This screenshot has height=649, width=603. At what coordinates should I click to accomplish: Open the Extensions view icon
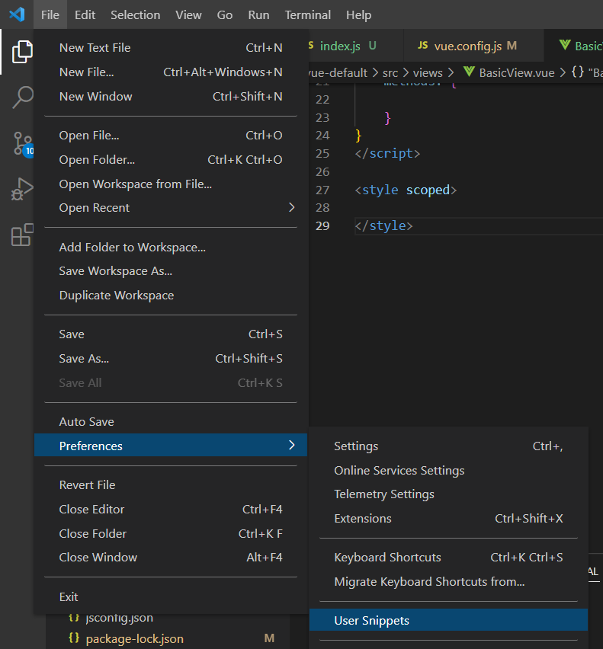click(x=22, y=235)
